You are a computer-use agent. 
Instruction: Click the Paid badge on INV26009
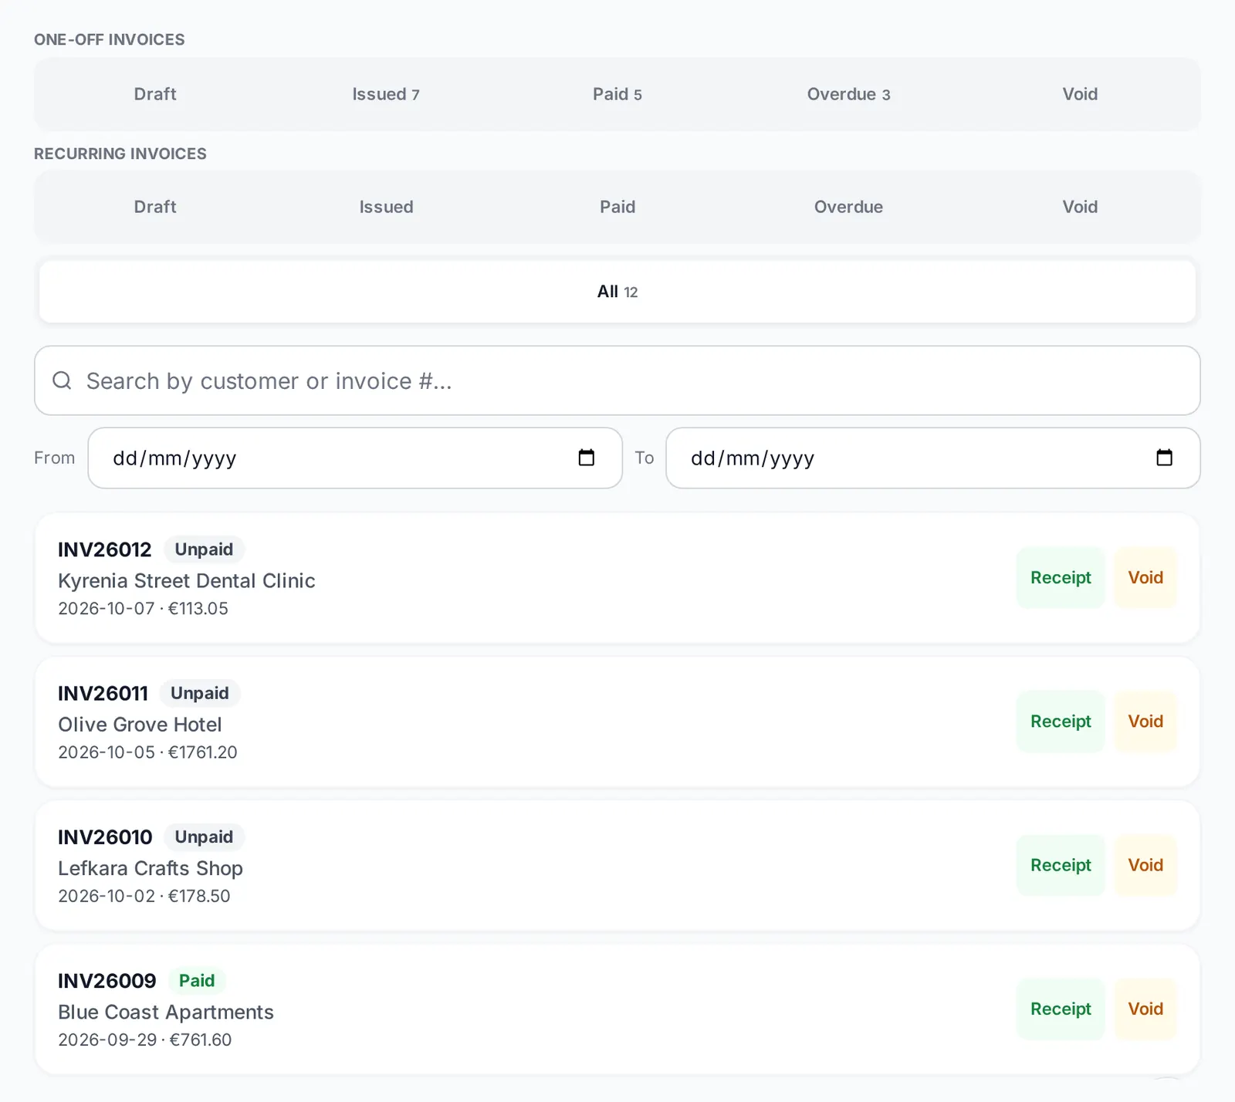pyautogui.click(x=197, y=981)
